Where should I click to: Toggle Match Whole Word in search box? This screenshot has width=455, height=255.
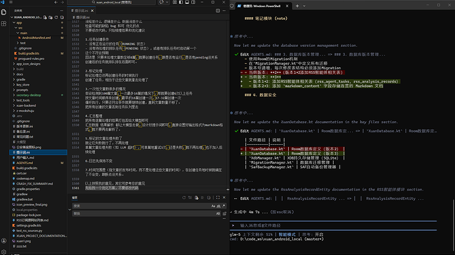tap(218, 206)
